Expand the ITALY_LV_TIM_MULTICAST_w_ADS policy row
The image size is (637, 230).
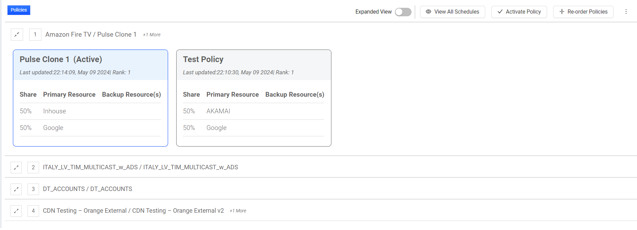tap(16, 167)
